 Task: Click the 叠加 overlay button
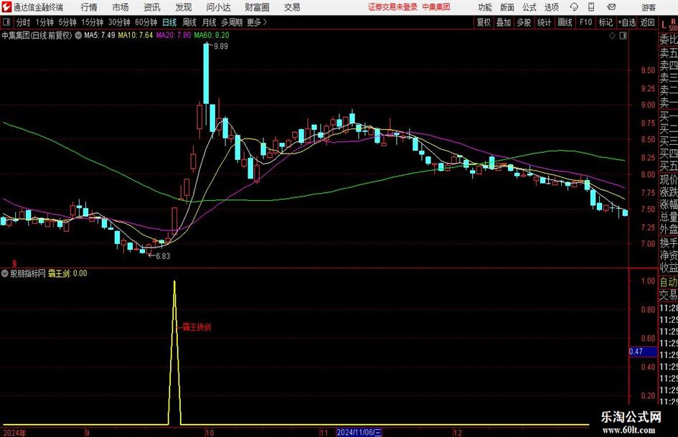[x=504, y=22]
